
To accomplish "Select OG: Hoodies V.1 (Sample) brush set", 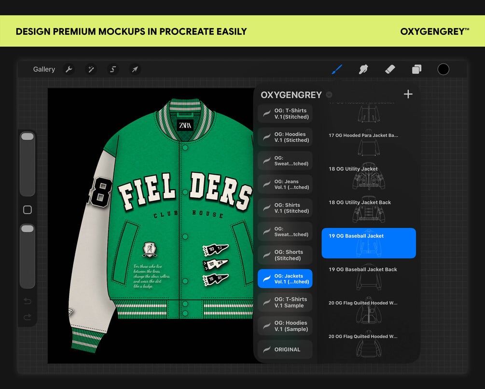I will (x=285, y=326).
